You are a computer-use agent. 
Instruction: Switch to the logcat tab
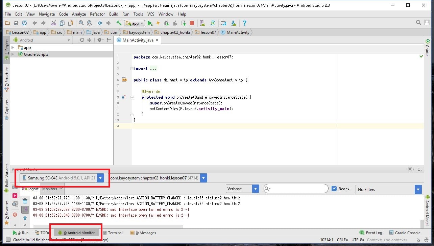tap(30, 189)
